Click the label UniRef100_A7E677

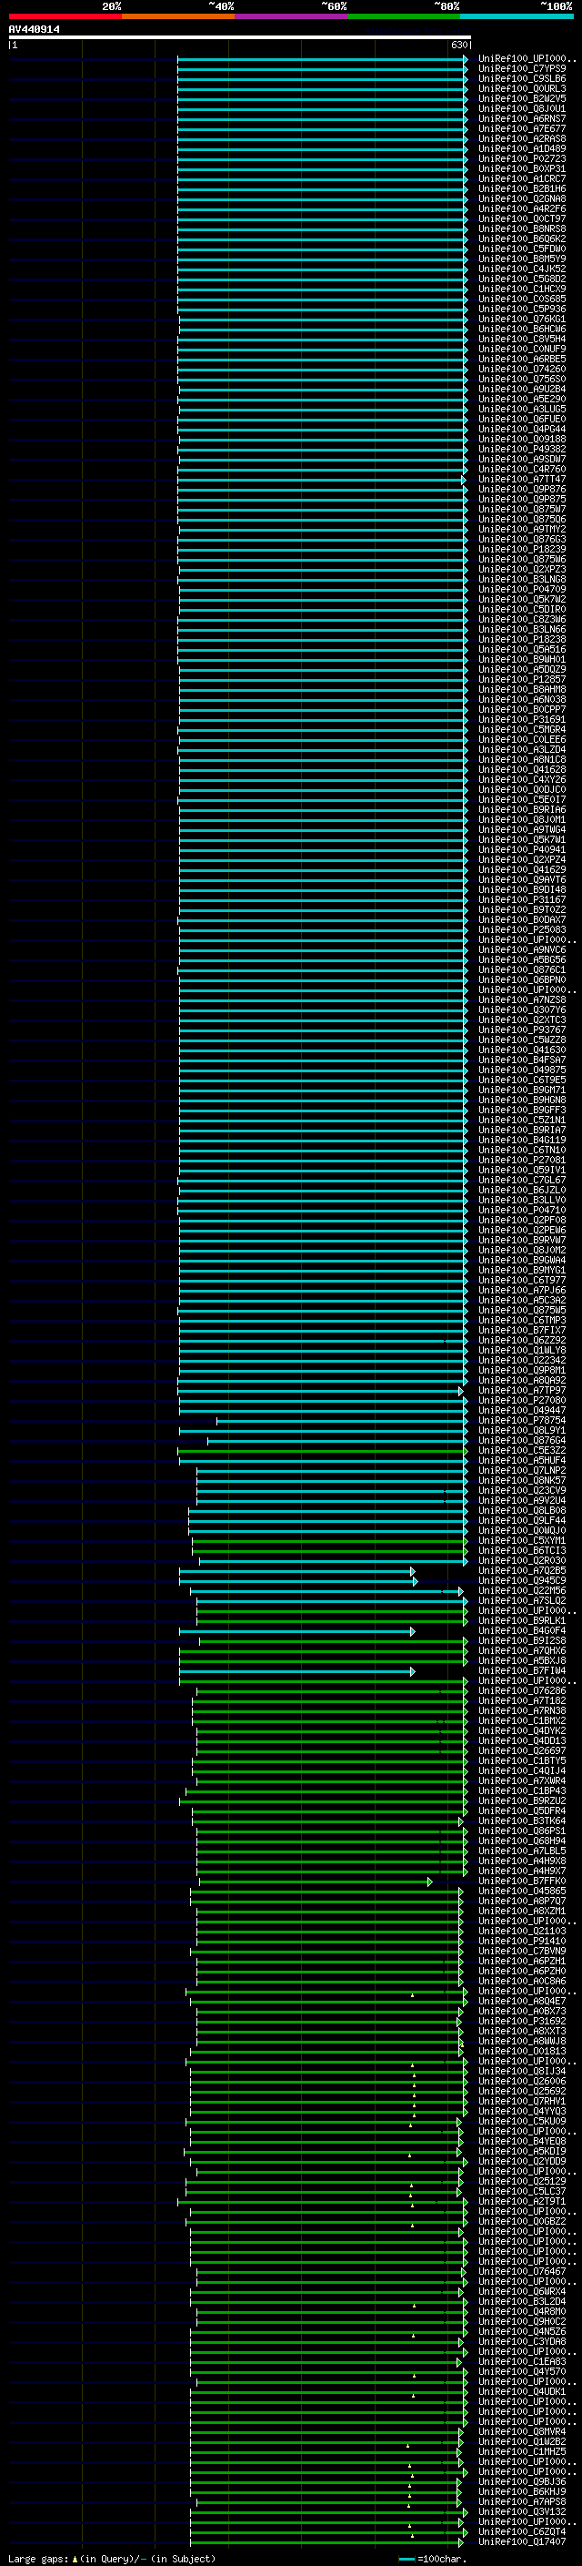tap(522, 128)
